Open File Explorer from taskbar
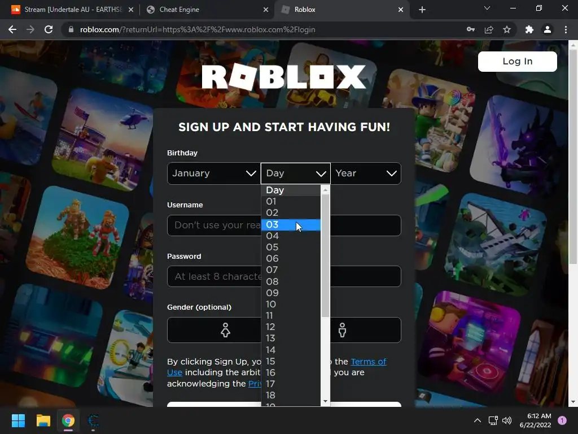The height and width of the screenshot is (434, 578). [x=43, y=420]
